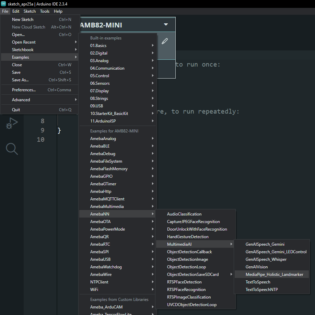Click Examples in the File menu

click(39, 57)
